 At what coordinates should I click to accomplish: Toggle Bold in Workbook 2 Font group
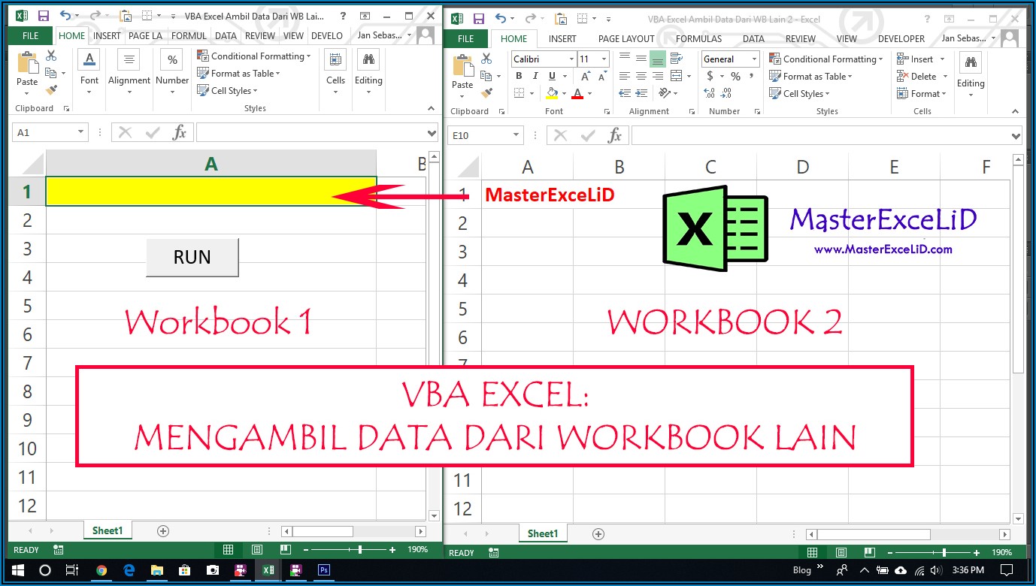(519, 76)
